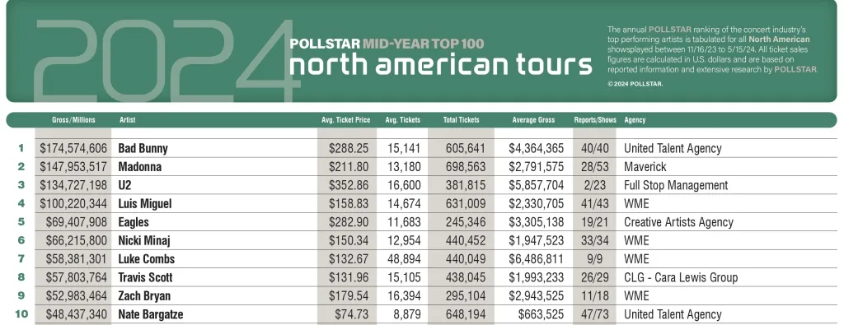Image resolution: width=844 pixels, height=325 pixels.
Task: Select the Artist column header
Action: click(128, 120)
